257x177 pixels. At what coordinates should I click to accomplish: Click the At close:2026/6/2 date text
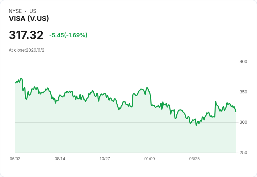coord(27,50)
